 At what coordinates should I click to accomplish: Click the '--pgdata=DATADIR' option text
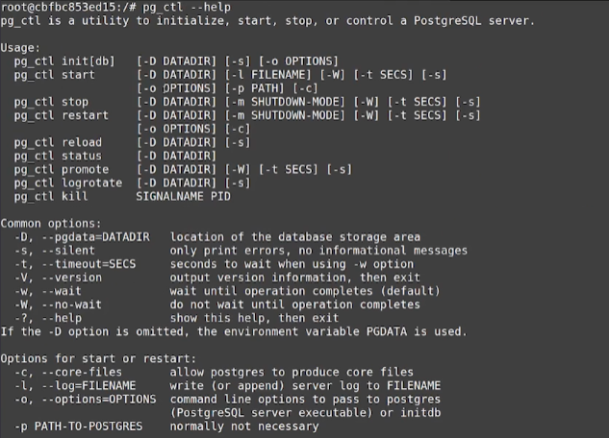(x=95, y=237)
